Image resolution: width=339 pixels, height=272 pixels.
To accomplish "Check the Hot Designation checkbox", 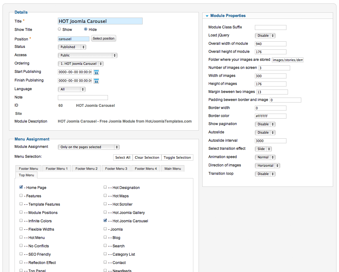I will coord(105,187).
